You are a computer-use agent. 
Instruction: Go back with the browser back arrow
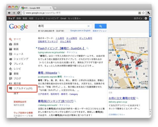[x=9, y=13]
